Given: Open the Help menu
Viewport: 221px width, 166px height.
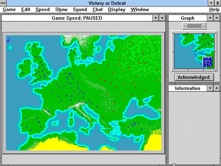Looking at the screenshot, I should (x=214, y=10).
